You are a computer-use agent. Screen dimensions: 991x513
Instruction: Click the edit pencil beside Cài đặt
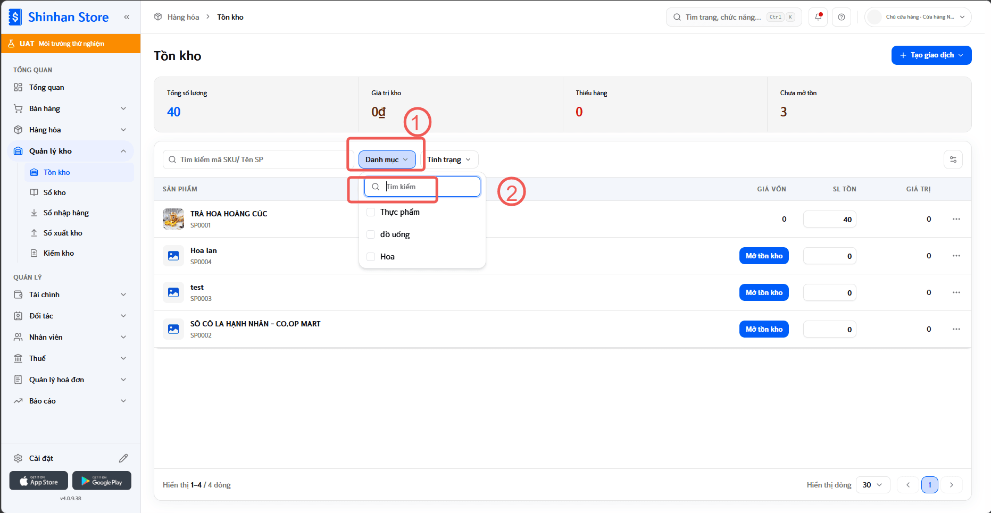tap(123, 458)
